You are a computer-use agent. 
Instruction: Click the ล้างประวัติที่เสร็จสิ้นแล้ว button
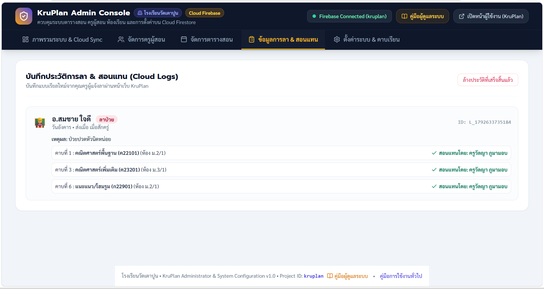(x=488, y=80)
